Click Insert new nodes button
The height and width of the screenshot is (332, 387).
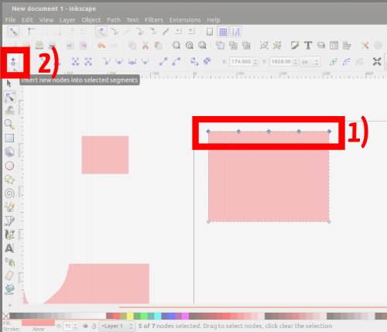tap(13, 62)
